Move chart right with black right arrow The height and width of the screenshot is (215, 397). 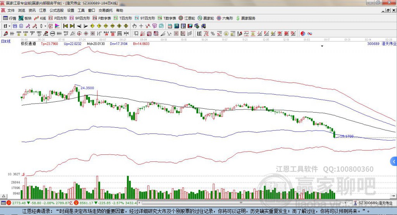point(86,26)
